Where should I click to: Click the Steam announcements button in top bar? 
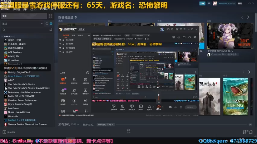click(202, 4)
